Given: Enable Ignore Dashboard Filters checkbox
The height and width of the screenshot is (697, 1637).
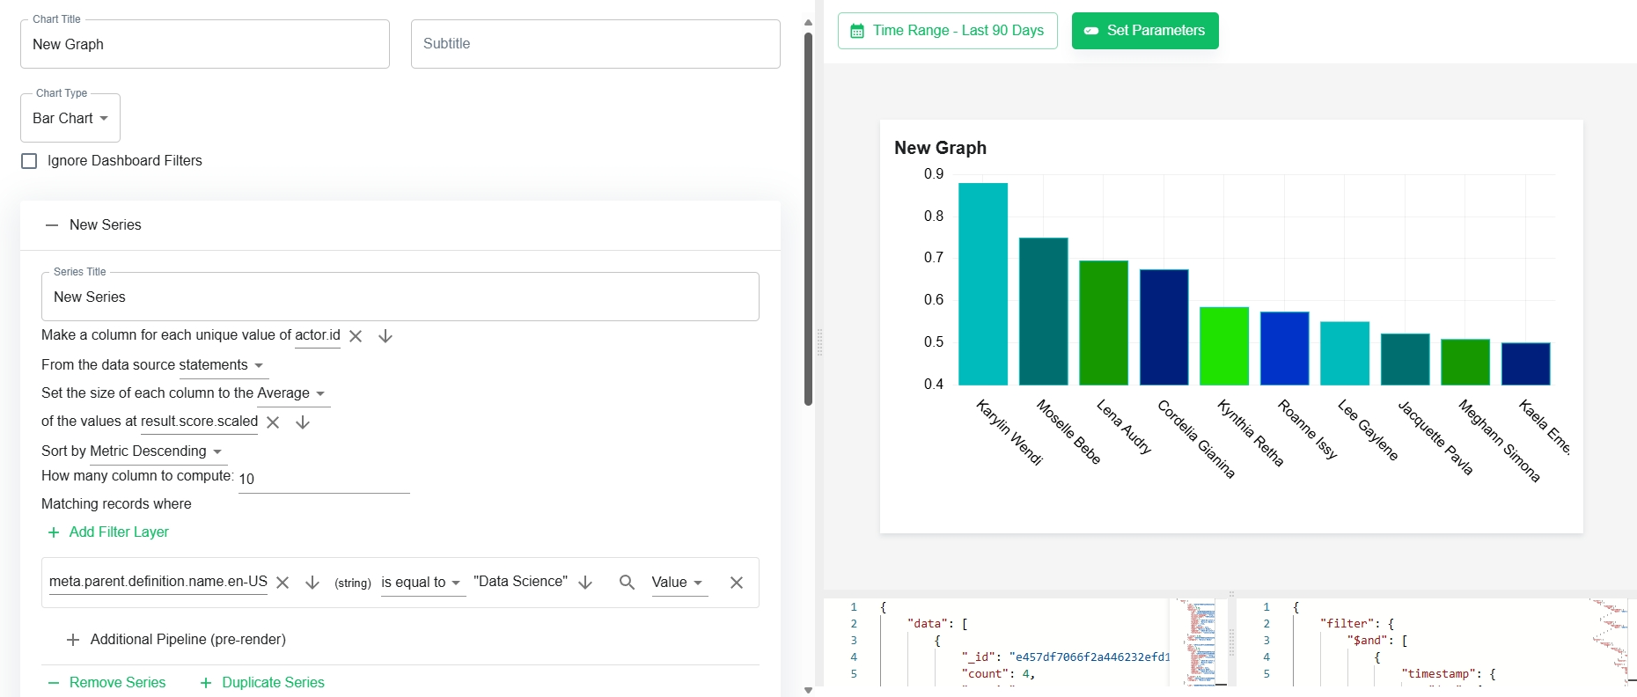Looking at the screenshot, I should click(x=29, y=161).
